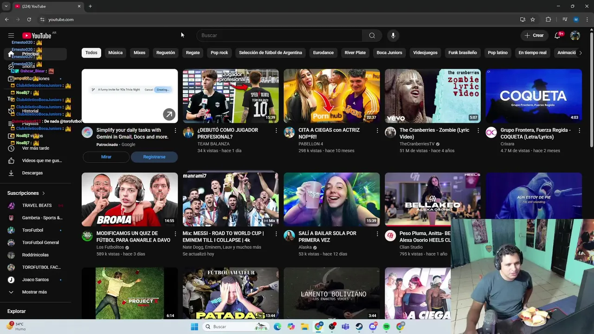The image size is (594, 334).
Task: Open the YouTube hamburger guide menu
Action: pyautogui.click(x=11, y=35)
